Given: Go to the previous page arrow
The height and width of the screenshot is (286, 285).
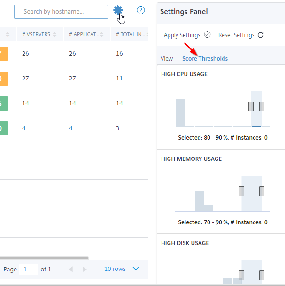Looking at the screenshot, I should click(x=71, y=269).
